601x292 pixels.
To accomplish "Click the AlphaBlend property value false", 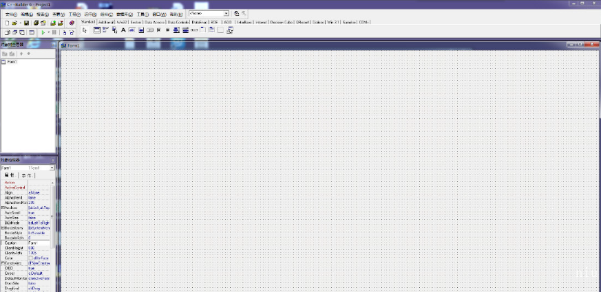I will [39, 198].
